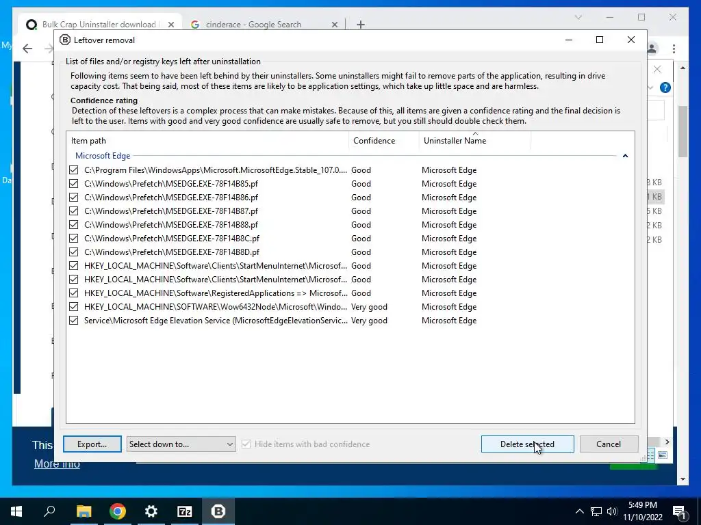The width and height of the screenshot is (701, 525).
Task: Switch to cinderace Google Search tab
Action: (x=253, y=25)
